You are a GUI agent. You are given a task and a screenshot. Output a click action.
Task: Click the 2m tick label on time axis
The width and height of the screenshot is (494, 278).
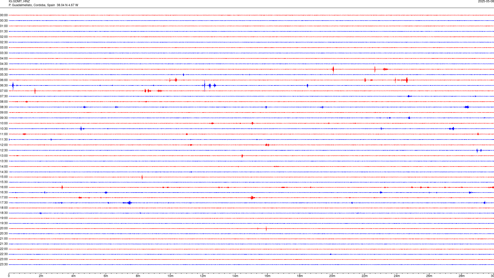coord(41,276)
